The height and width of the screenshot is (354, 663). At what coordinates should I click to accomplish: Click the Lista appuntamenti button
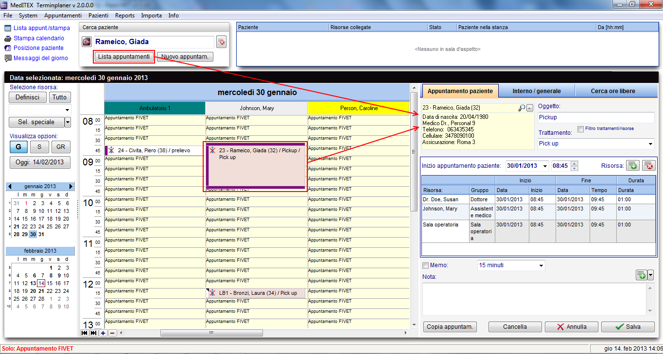click(x=124, y=57)
